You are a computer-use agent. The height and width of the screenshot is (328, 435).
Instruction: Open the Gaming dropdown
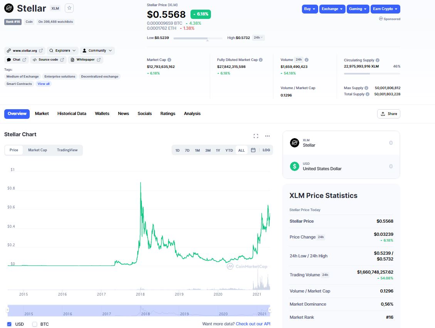357,9
